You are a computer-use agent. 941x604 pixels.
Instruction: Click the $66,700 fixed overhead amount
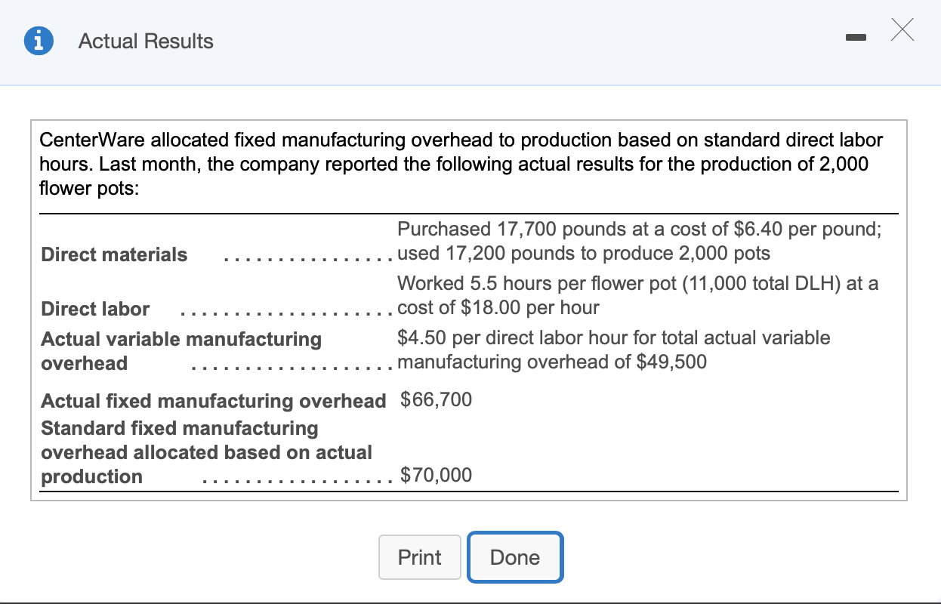[x=437, y=399]
